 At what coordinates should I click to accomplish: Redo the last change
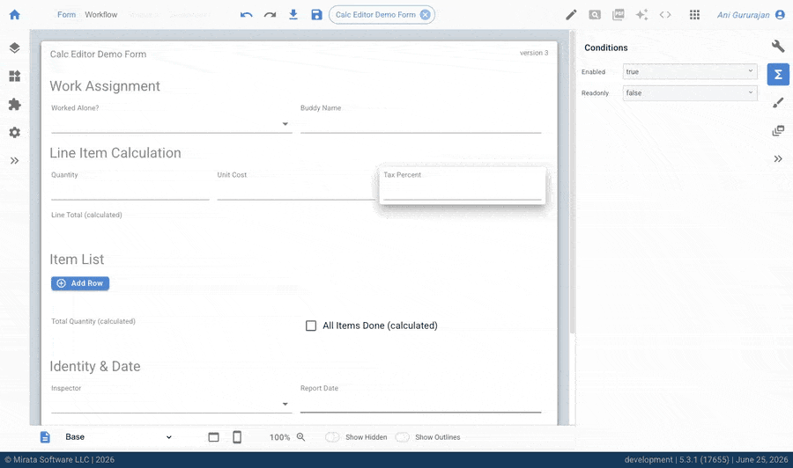click(270, 15)
